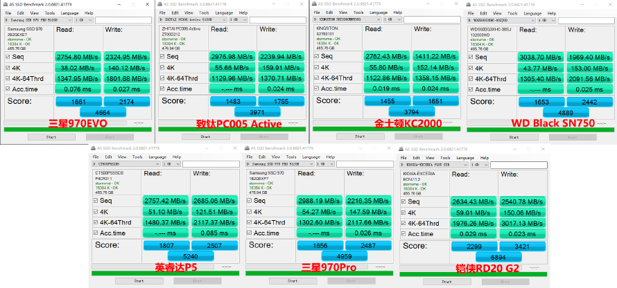Open View menu in the KIOXIA-EXCERIA window
Image resolution: width=617 pixels, height=288 pixels.
(x=431, y=158)
